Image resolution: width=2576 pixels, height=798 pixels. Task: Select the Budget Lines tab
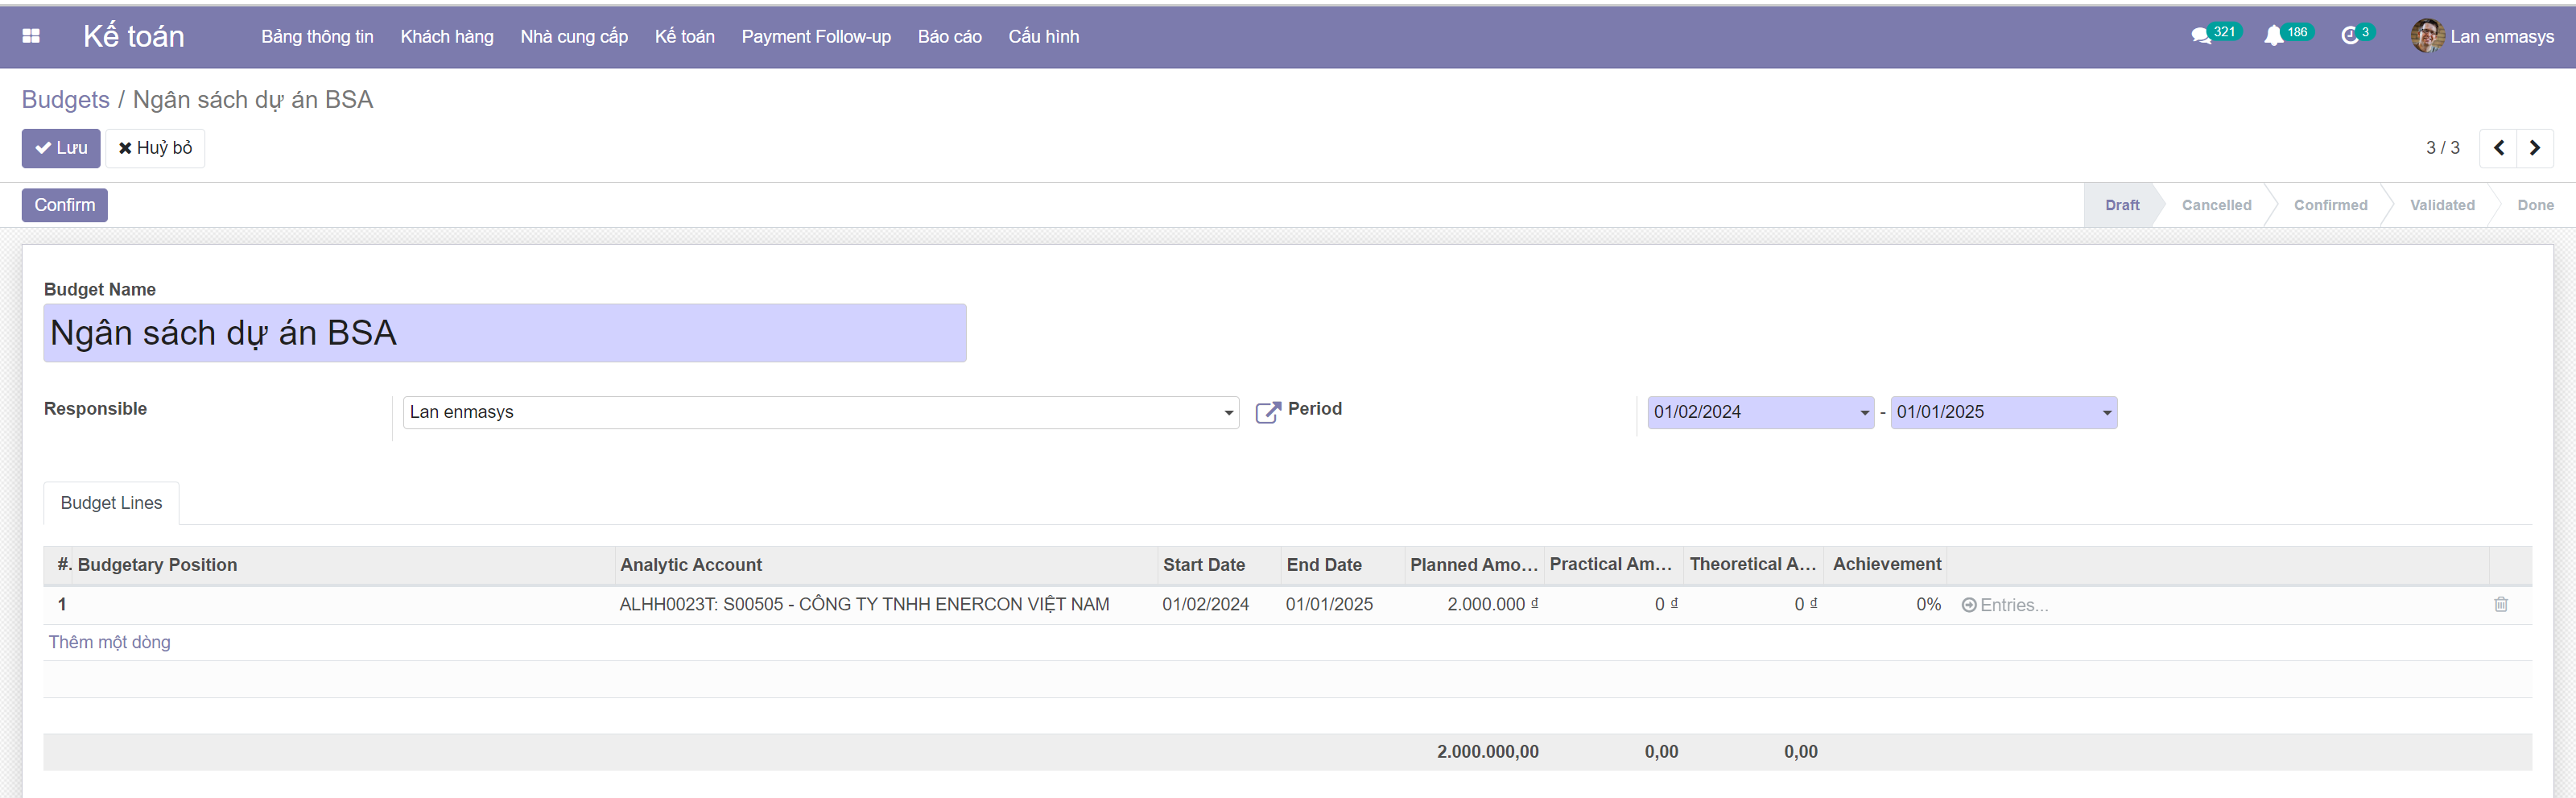pos(111,503)
